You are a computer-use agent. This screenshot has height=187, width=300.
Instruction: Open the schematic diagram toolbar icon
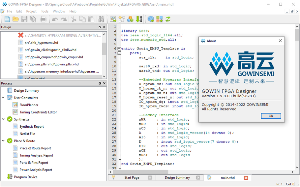point(122,19)
